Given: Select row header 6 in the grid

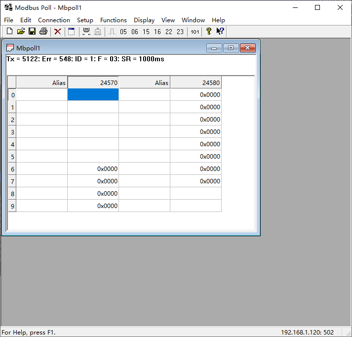Looking at the screenshot, I should tap(12, 168).
